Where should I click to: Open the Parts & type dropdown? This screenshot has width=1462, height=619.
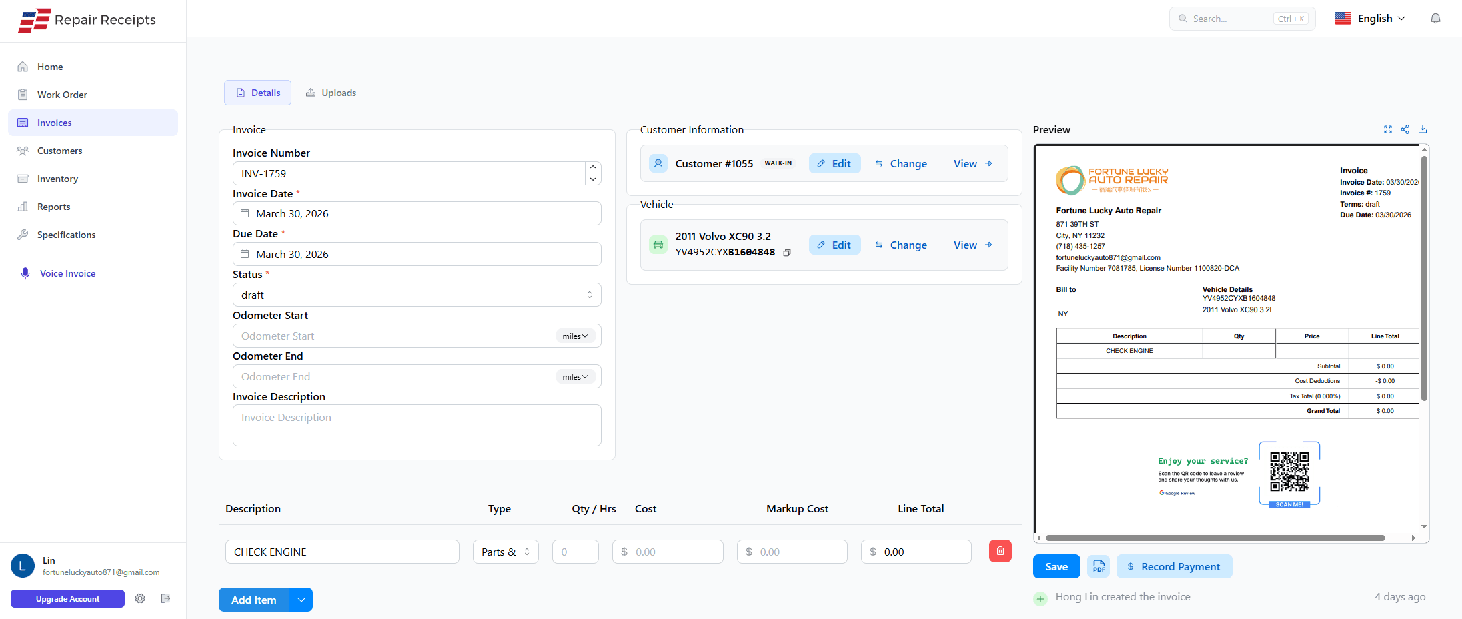tap(505, 552)
